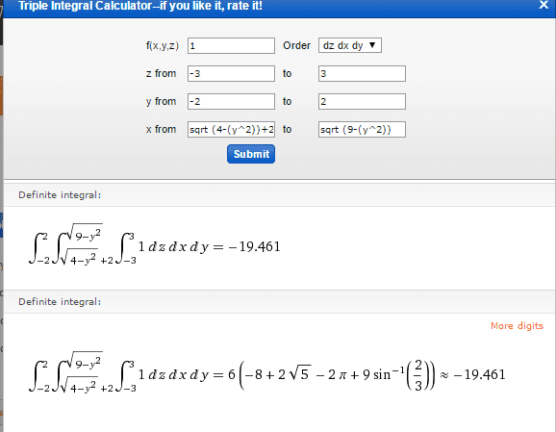The width and height of the screenshot is (556, 432).
Task: Click the Order label text
Action: point(297,45)
